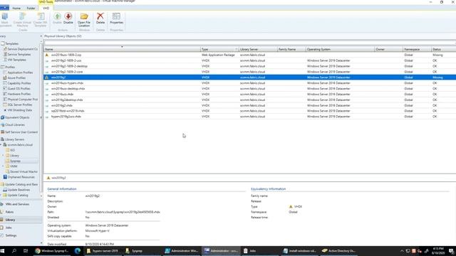Sort list by Operating System column
The width and height of the screenshot is (456, 256).
(341, 49)
